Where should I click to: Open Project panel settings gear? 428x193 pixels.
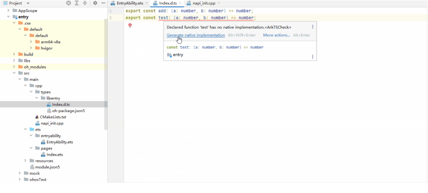[95, 3]
